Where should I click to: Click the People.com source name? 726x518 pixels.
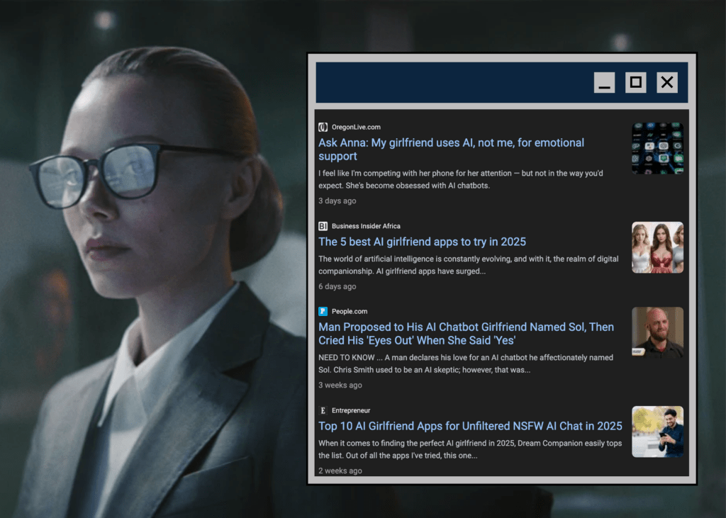click(x=350, y=311)
